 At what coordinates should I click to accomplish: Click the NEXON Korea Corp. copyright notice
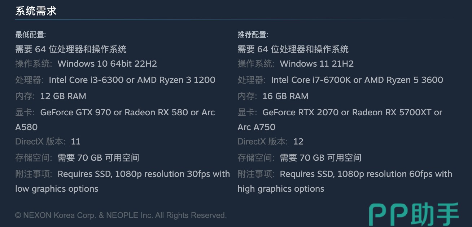point(121,215)
